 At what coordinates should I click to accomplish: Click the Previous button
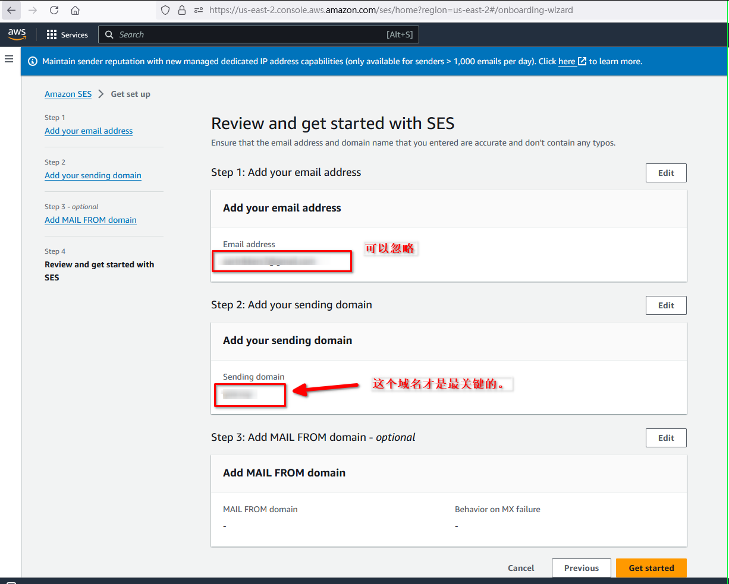(581, 568)
